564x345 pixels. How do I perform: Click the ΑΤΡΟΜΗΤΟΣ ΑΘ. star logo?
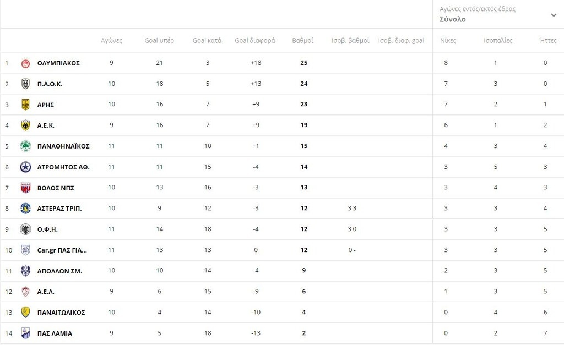pos(25,167)
